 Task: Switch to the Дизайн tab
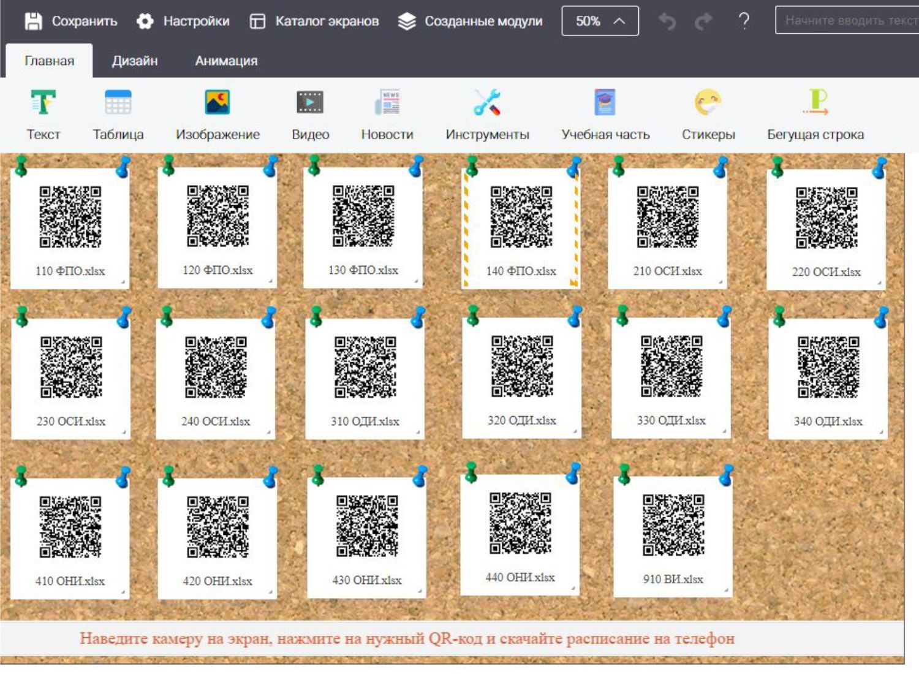(135, 61)
